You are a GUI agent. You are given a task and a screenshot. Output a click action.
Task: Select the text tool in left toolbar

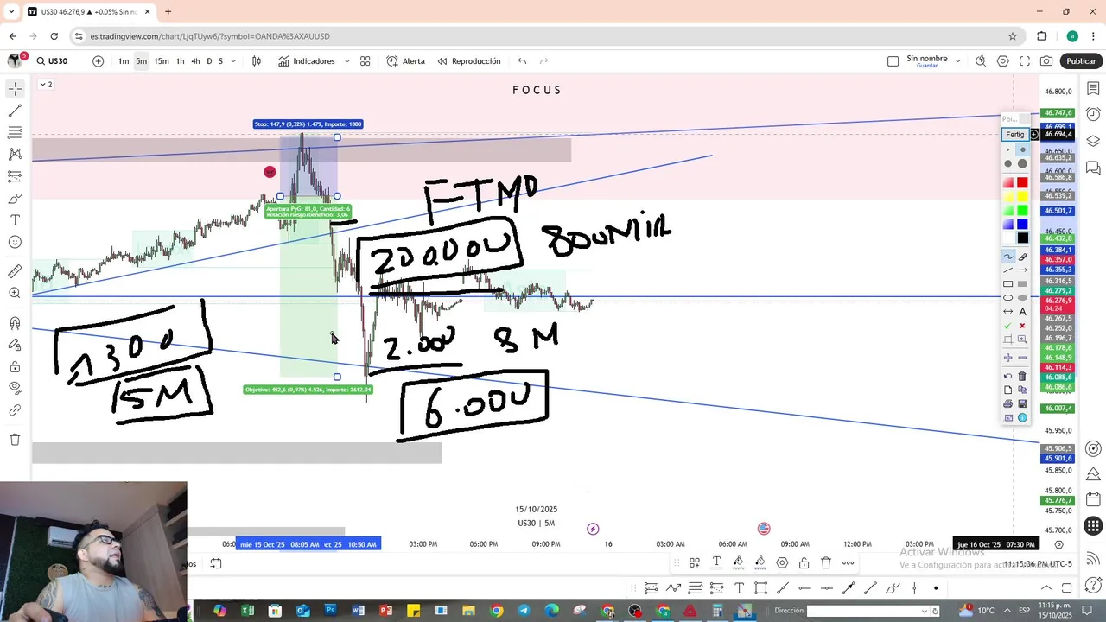[15, 220]
